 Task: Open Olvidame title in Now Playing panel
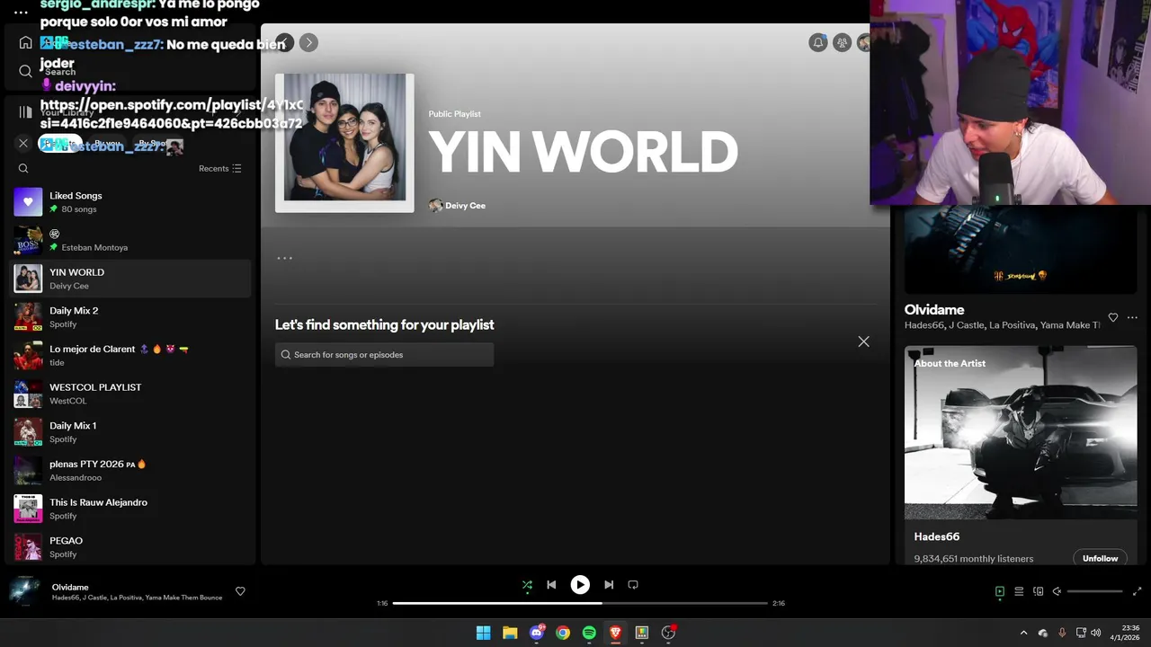[934, 309]
